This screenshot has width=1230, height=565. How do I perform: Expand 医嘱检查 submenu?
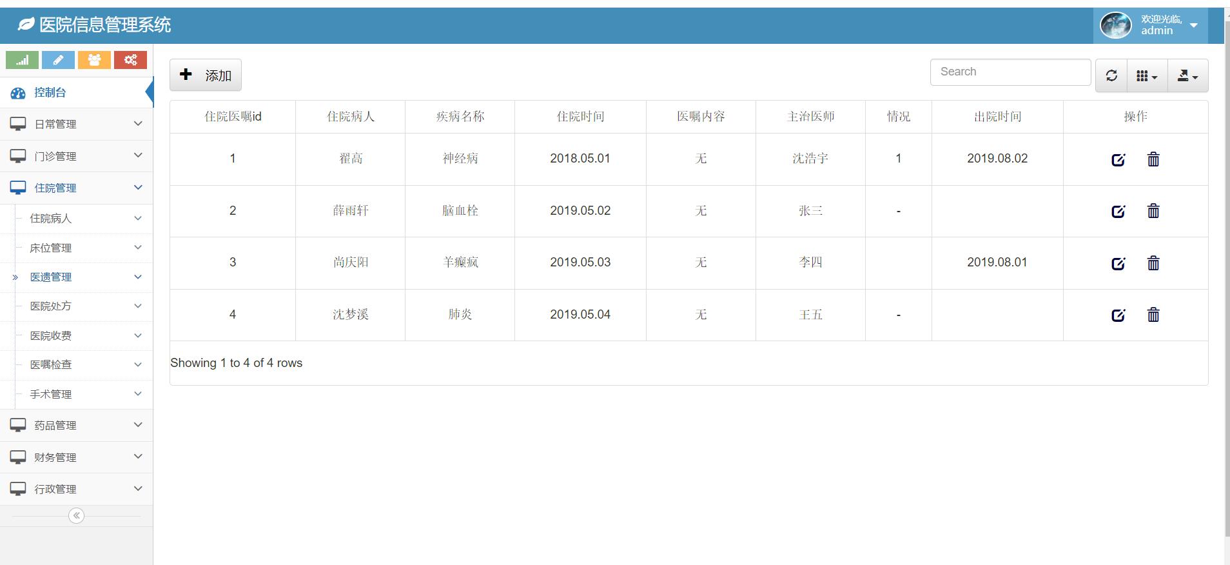84,364
